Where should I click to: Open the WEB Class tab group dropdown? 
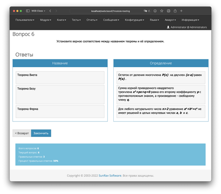(38, 11)
